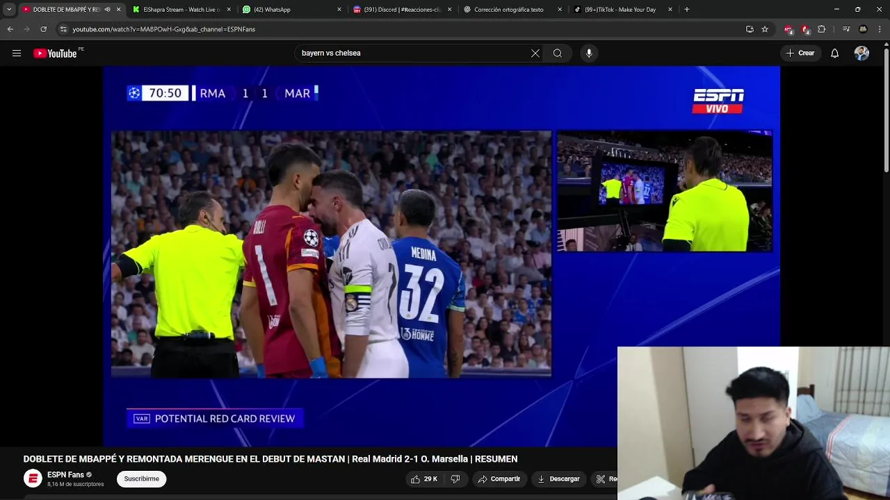Open the ESPN Fans channel avatar
Screen dimensions: 890x500
click(33, 478)
